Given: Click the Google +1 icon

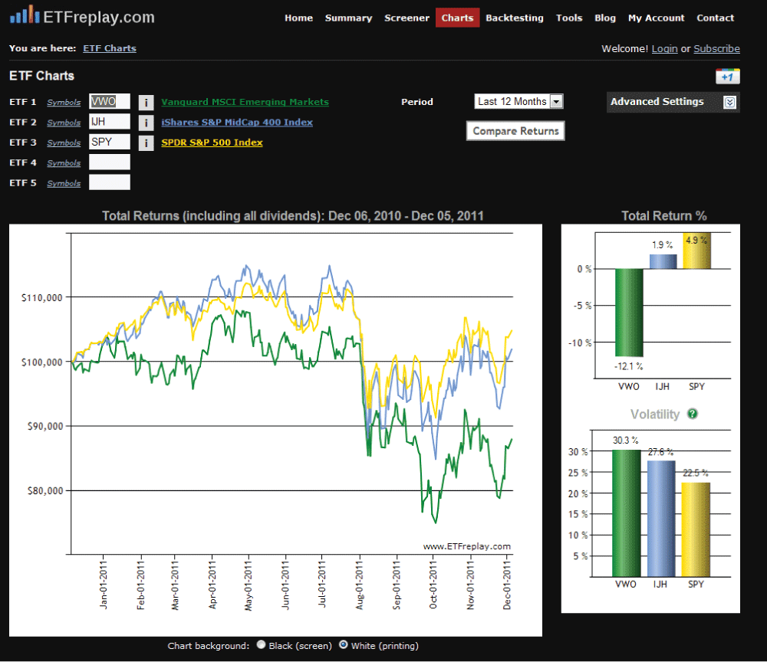Looking at the screenshot, I should click(727, 77).
